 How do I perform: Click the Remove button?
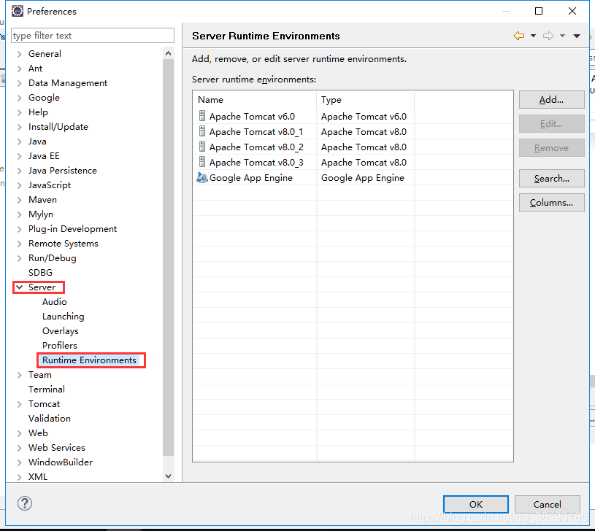pyautogui.click(x=551, y=148)
